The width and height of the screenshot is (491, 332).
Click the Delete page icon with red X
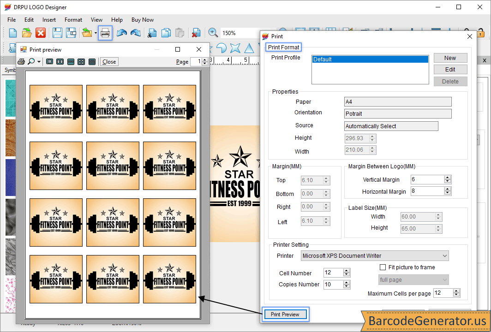tap(196, 33)
